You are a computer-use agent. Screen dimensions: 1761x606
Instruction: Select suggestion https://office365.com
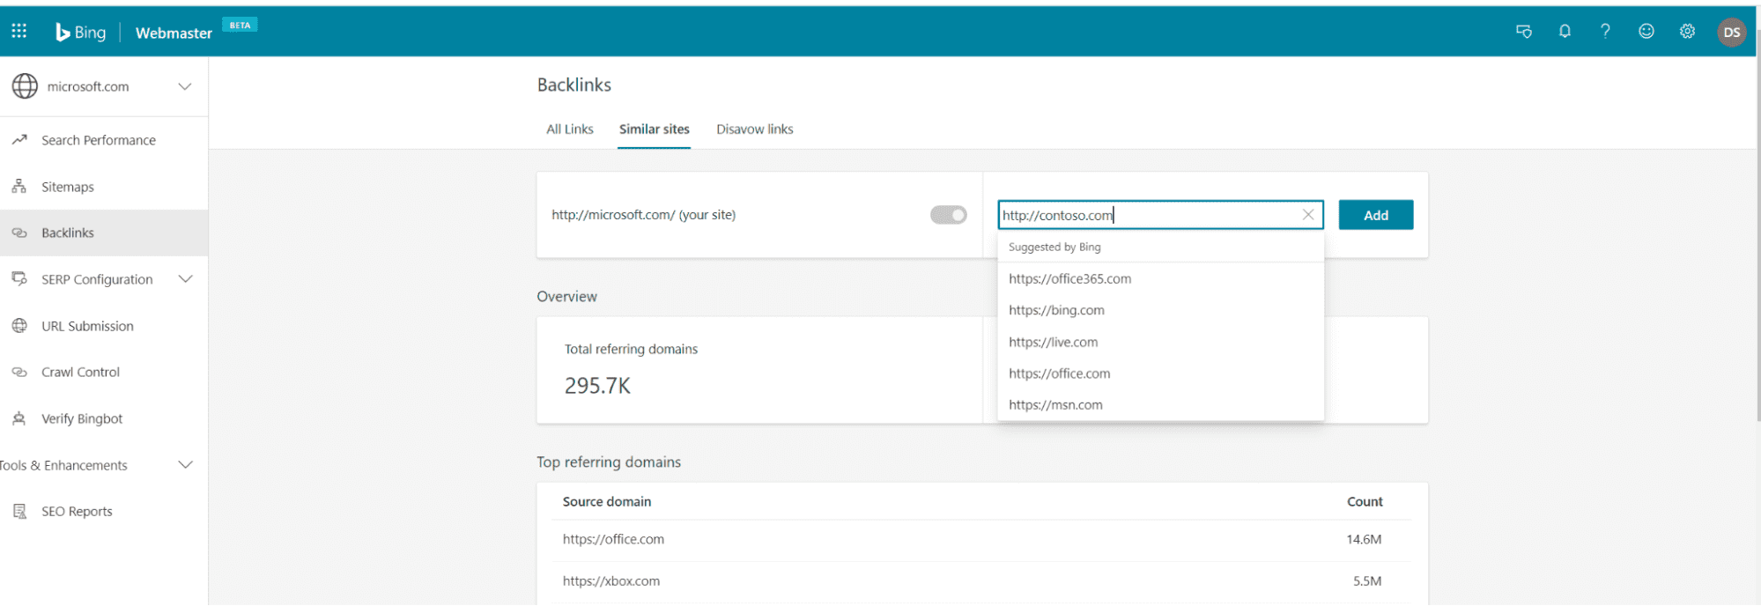1160,278
